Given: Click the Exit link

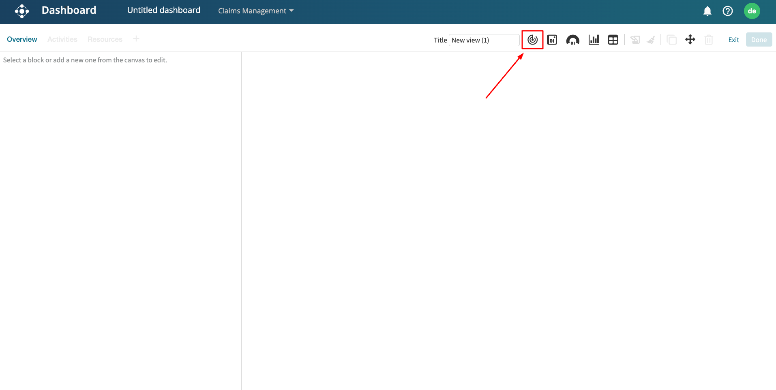Looking at the screenshot, I should click(x=733, y=40).
